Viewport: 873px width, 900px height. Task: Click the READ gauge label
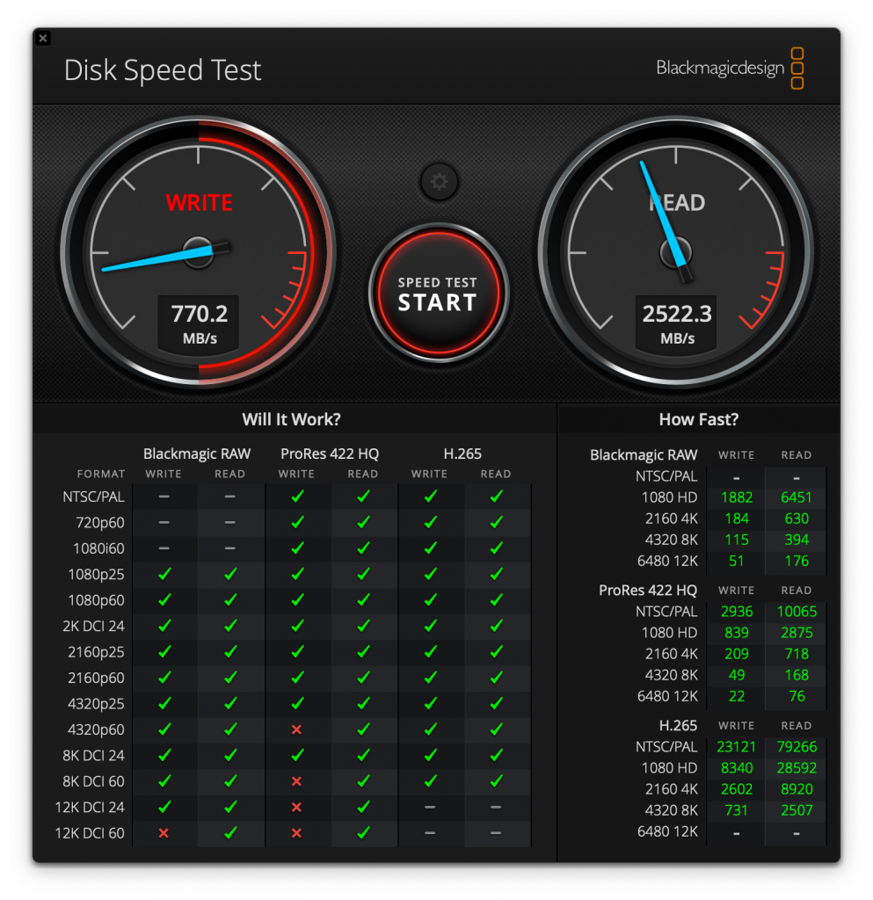click(677, 203)
